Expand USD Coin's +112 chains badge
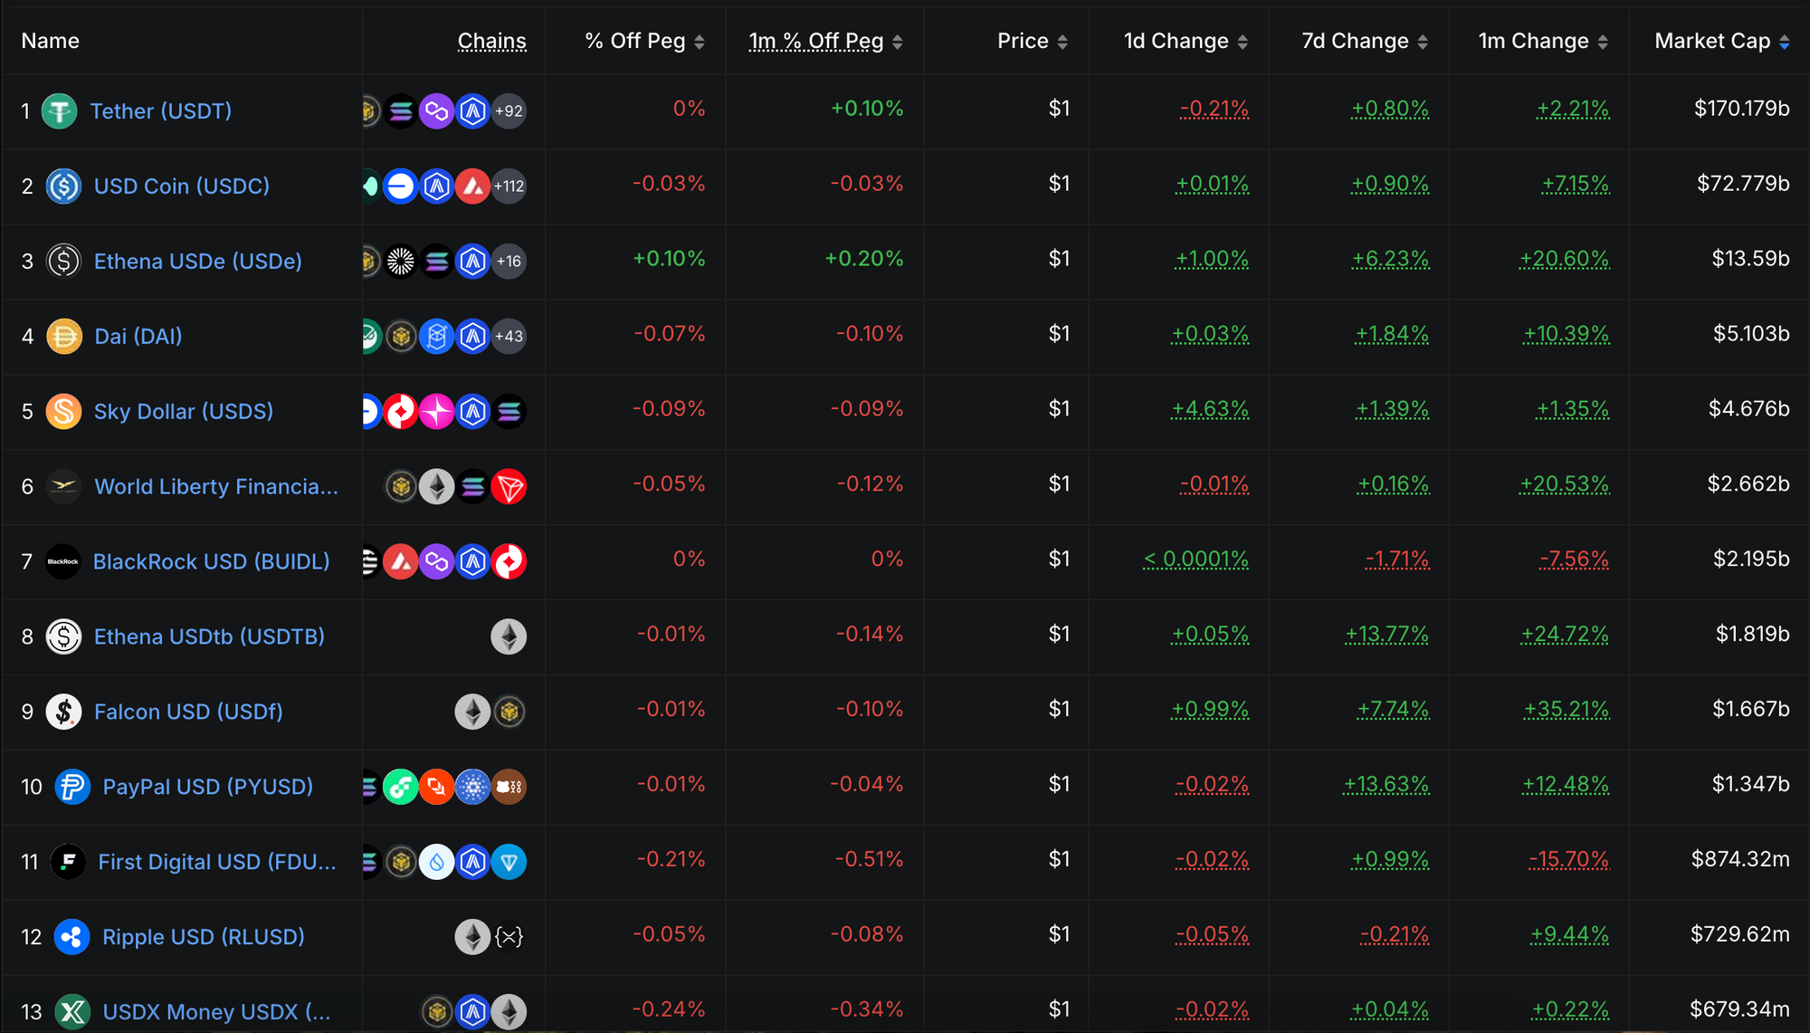The height and width of the screenshot is (1033, 1810). click(x=510, y=187)
